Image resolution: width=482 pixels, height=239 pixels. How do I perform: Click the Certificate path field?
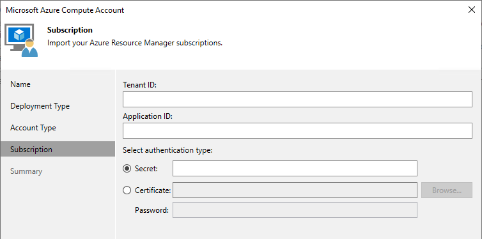295,190
